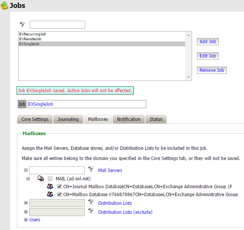The width and height of the screenshot is (244, 230).
Task: Click the Distribution Lists filter input field
Action: [57, 203]
